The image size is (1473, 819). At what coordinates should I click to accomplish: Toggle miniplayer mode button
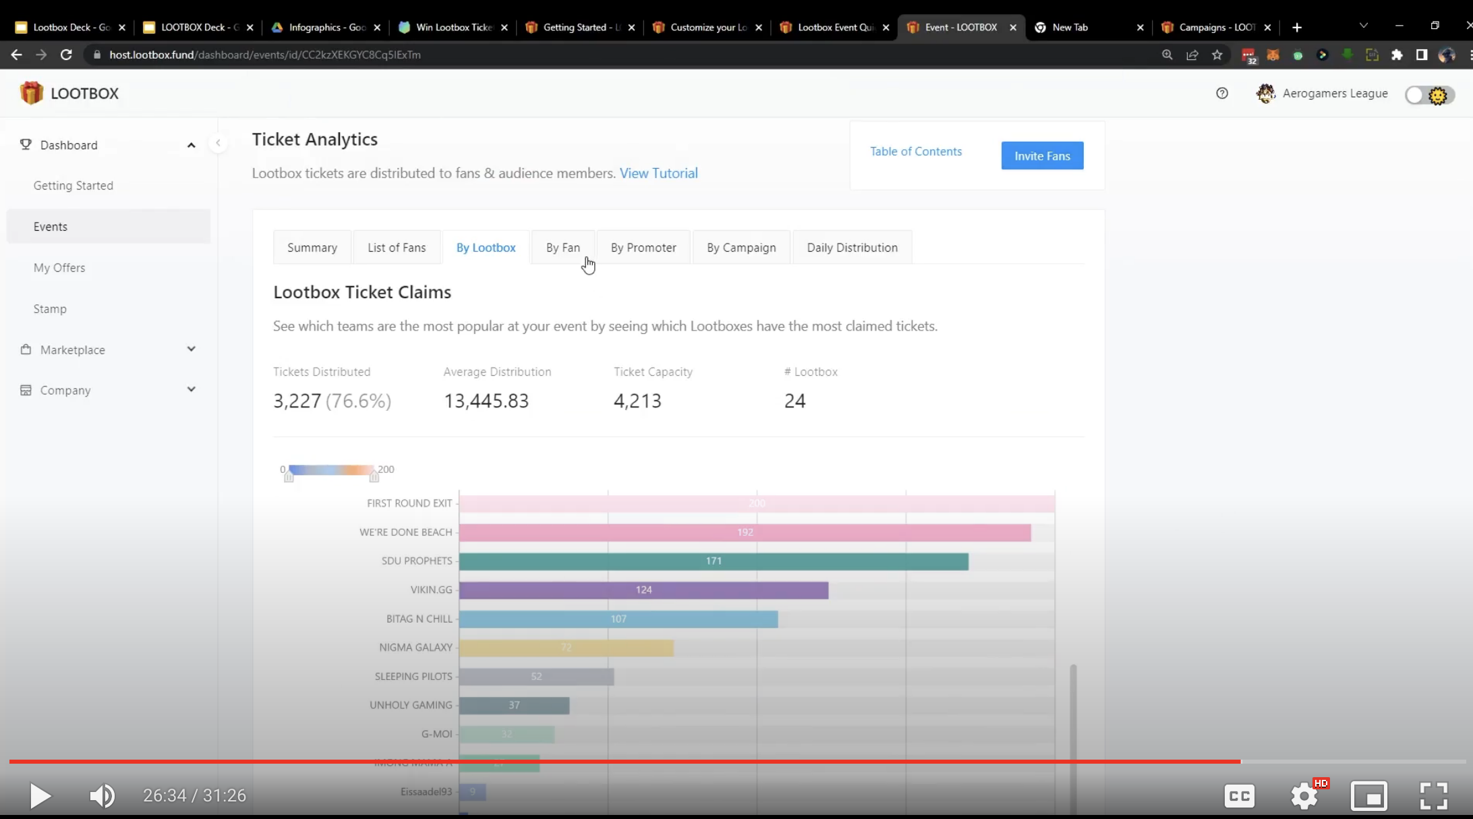tap(1368, 796)
